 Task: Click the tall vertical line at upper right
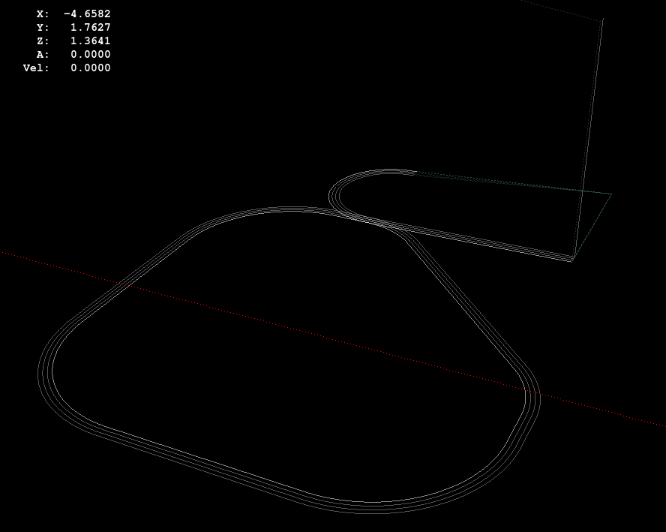[x=590, y=135]
